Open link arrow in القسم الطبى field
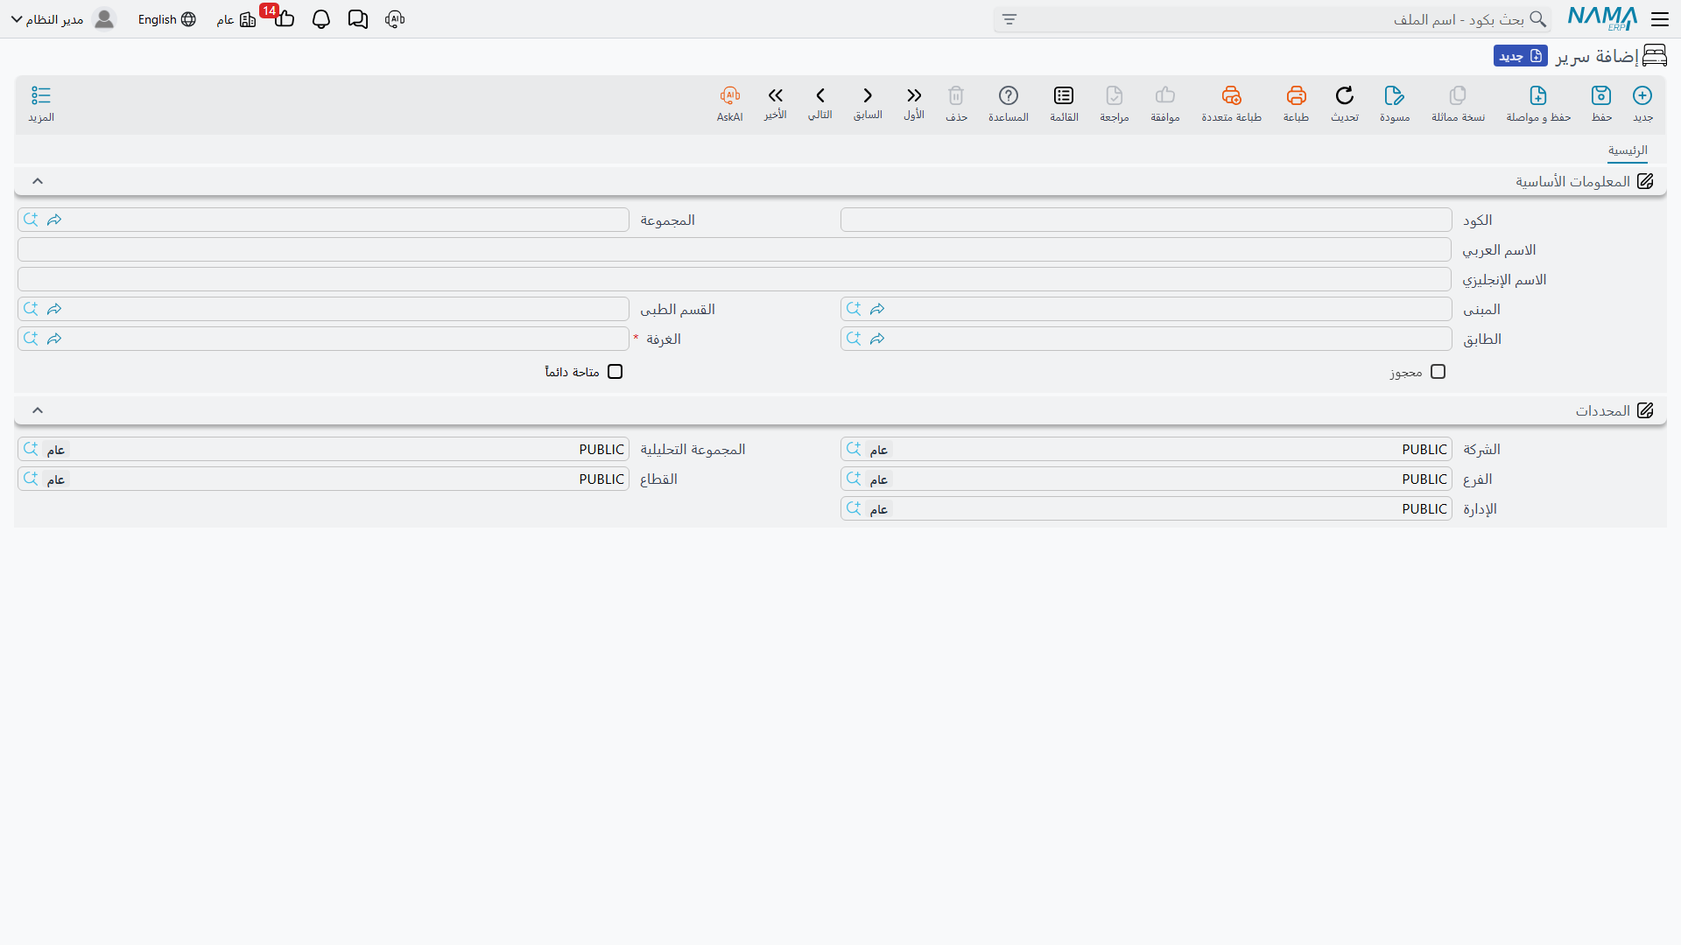This screenshot has width=1681, height=945. pos(54,309)
